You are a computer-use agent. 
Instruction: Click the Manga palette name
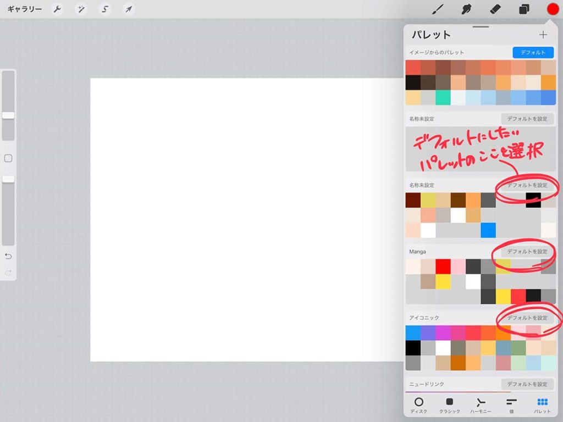click(x=418, y=252)
